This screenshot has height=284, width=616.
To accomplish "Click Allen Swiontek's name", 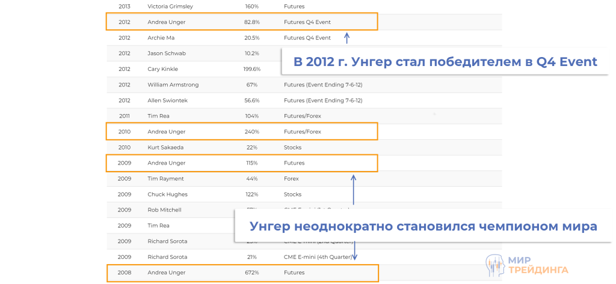I will 169,100.
